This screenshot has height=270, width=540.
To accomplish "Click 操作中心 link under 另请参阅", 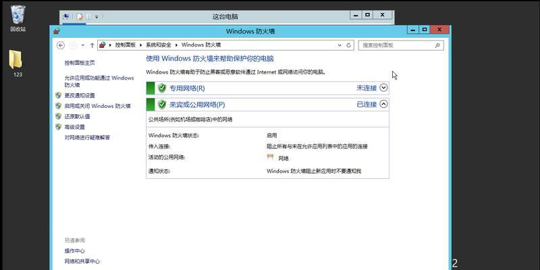I will point(74,250).
